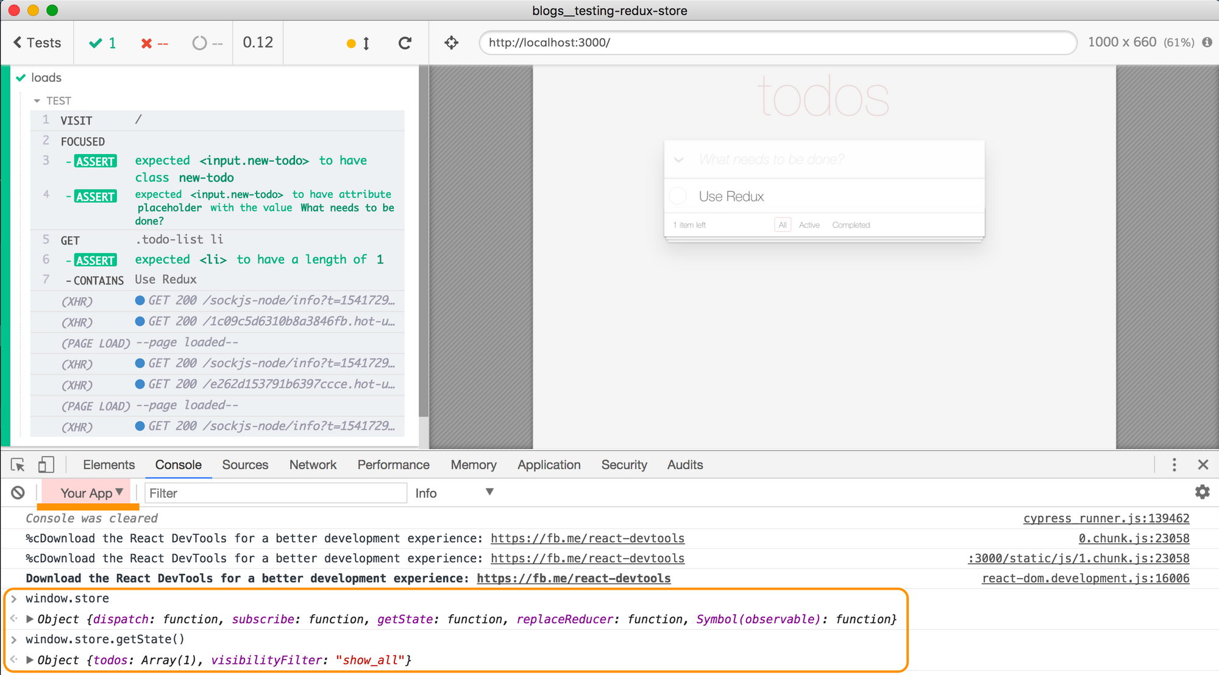Open cypress_runner.js:139462 source link

pos(1106,518)
